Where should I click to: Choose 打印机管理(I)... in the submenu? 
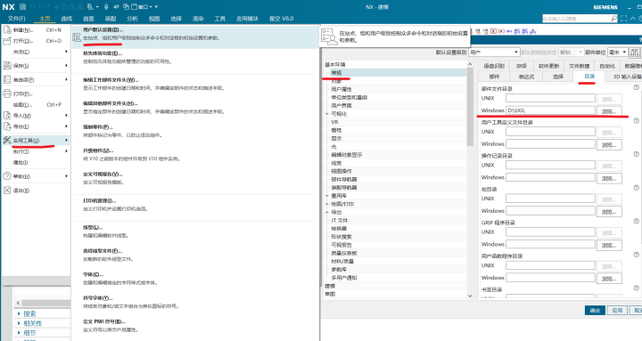195,205
